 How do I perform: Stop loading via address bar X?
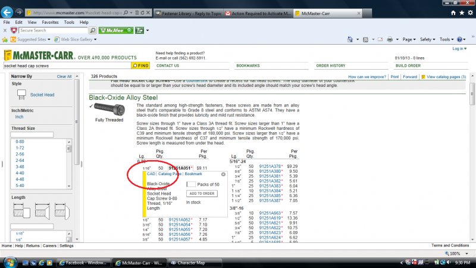click(x=148, y=13)
